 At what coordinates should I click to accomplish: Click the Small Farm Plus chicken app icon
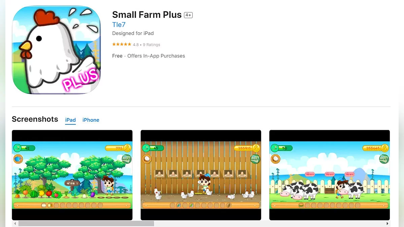[x=56, y=50]
